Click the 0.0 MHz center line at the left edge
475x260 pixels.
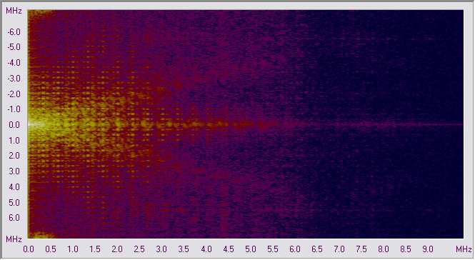click(x=36, y=124)
